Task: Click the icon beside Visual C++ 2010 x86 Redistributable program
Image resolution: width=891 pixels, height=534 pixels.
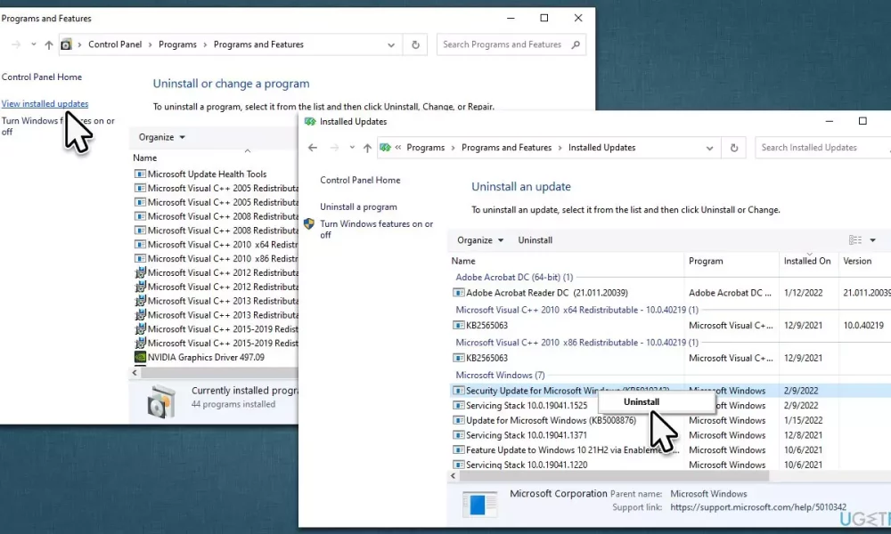Action: click(140, 259)
